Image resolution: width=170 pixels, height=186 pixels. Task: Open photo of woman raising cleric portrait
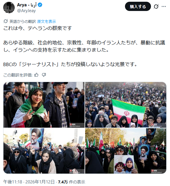point(44,151)
